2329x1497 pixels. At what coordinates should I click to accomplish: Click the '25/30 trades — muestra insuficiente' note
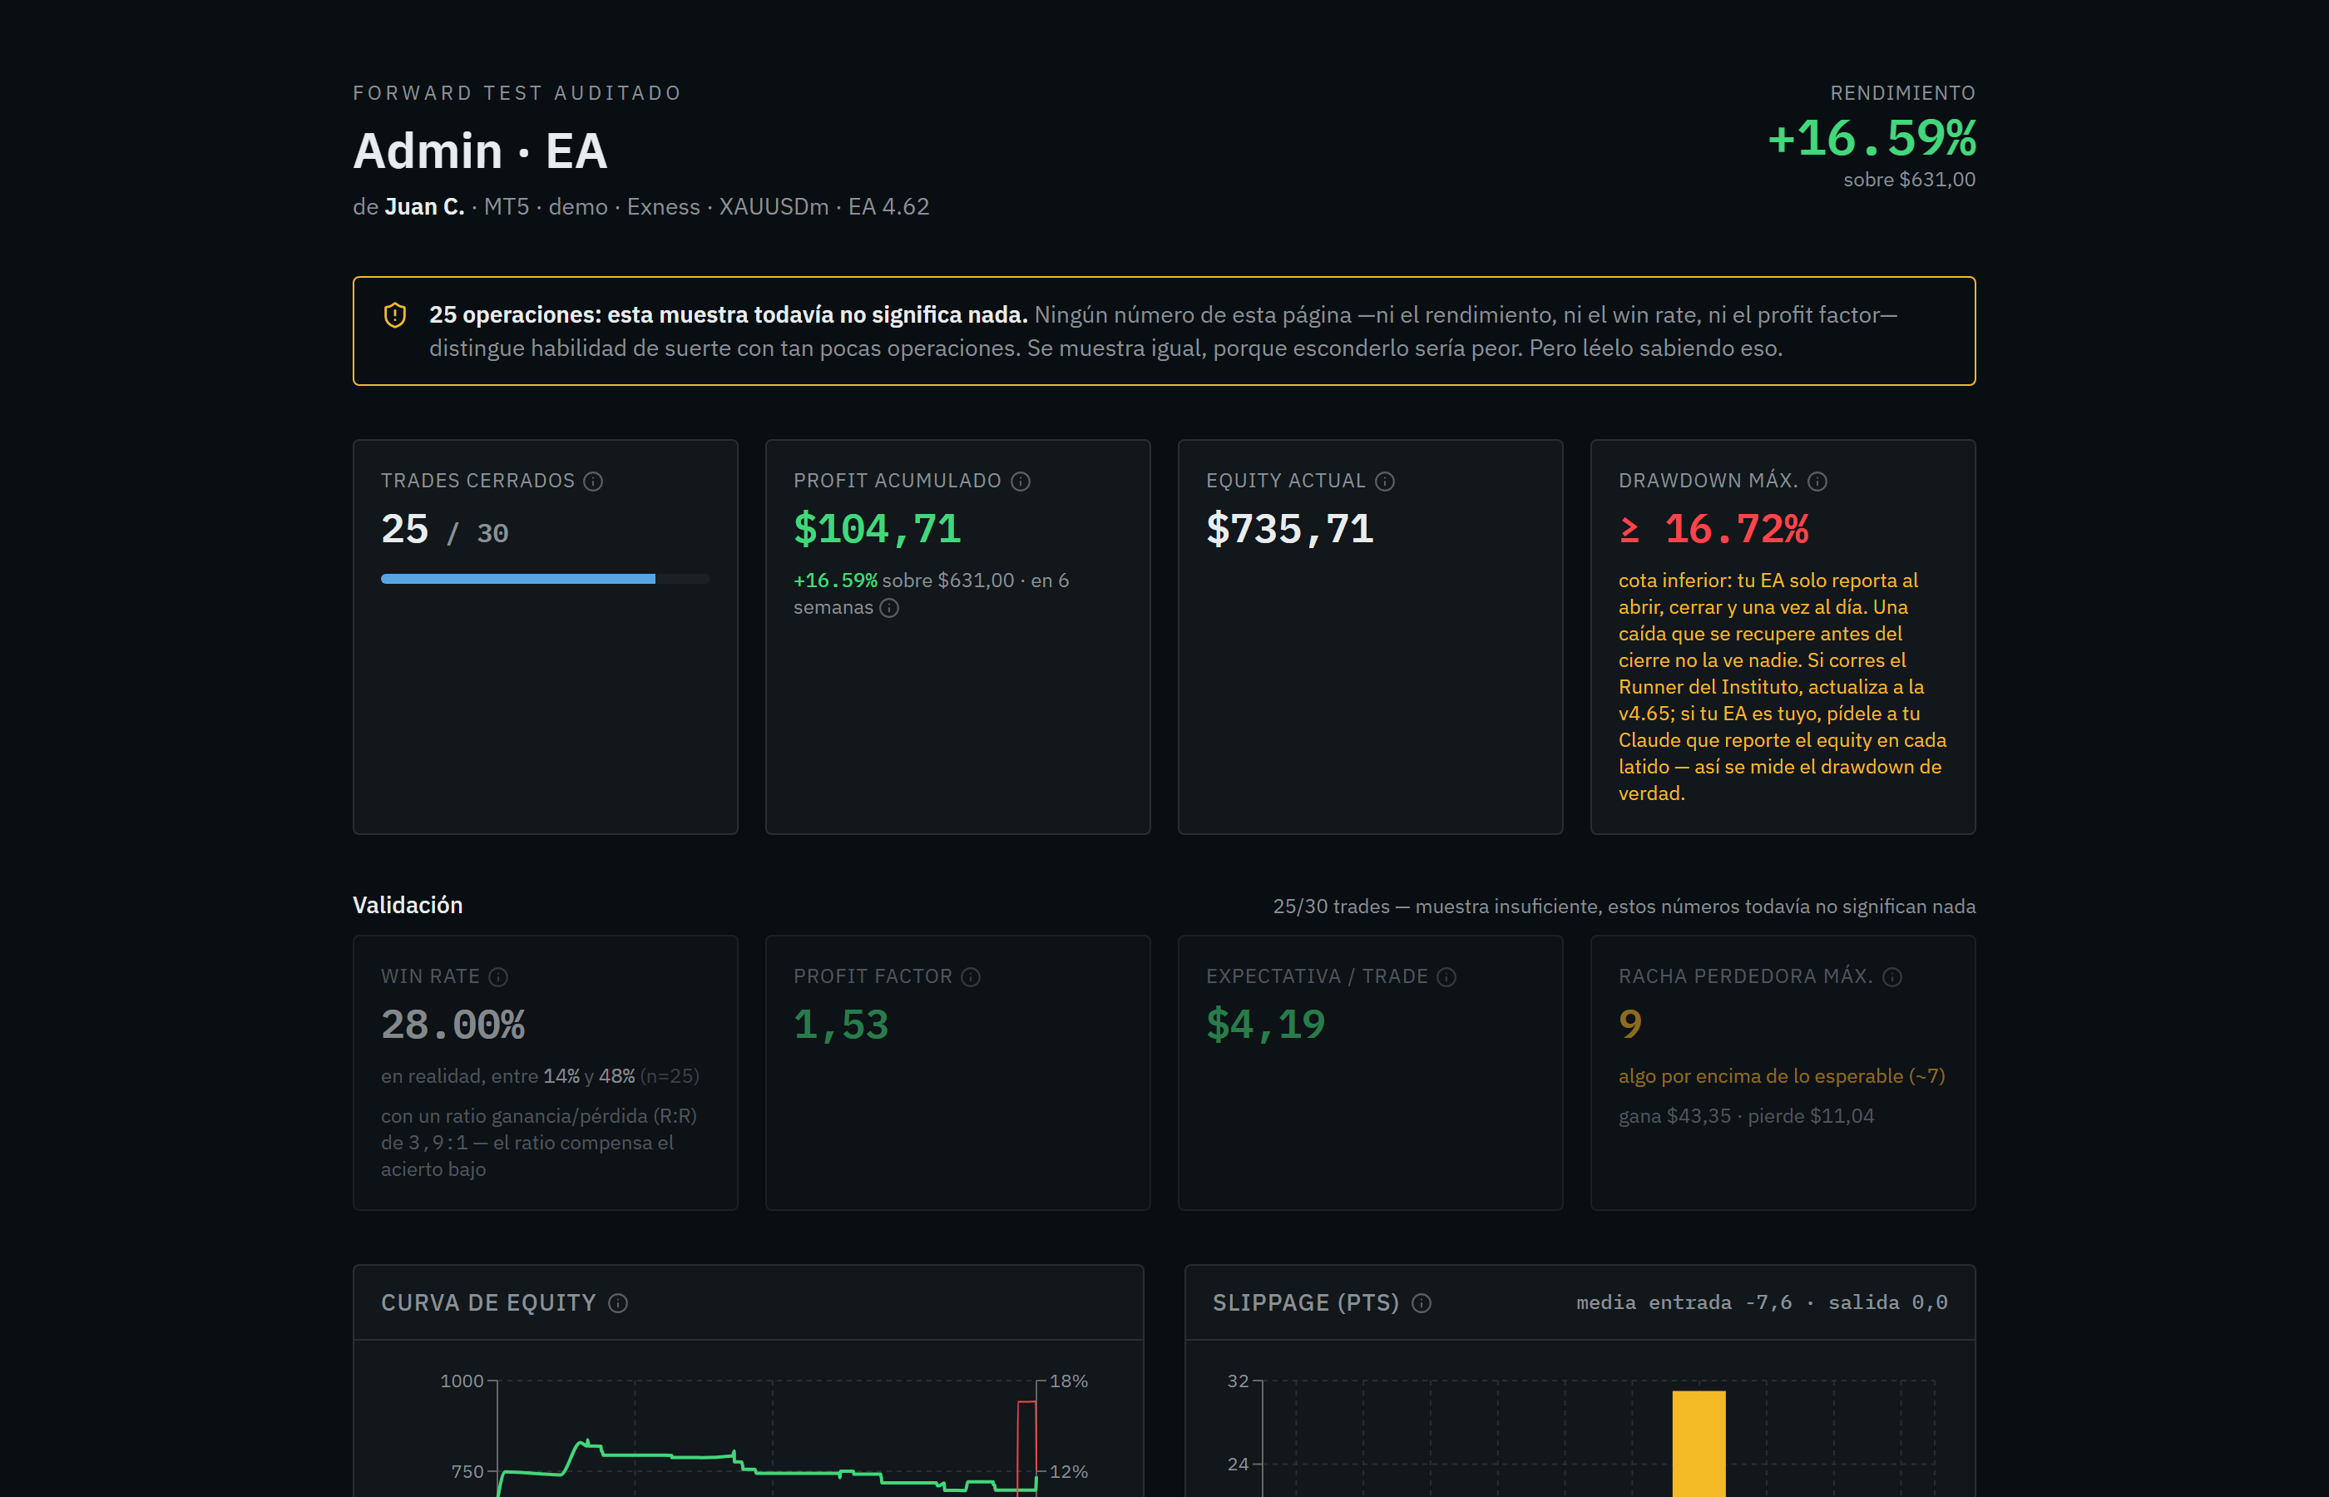pyautogui.click(x=1624, y=906)
